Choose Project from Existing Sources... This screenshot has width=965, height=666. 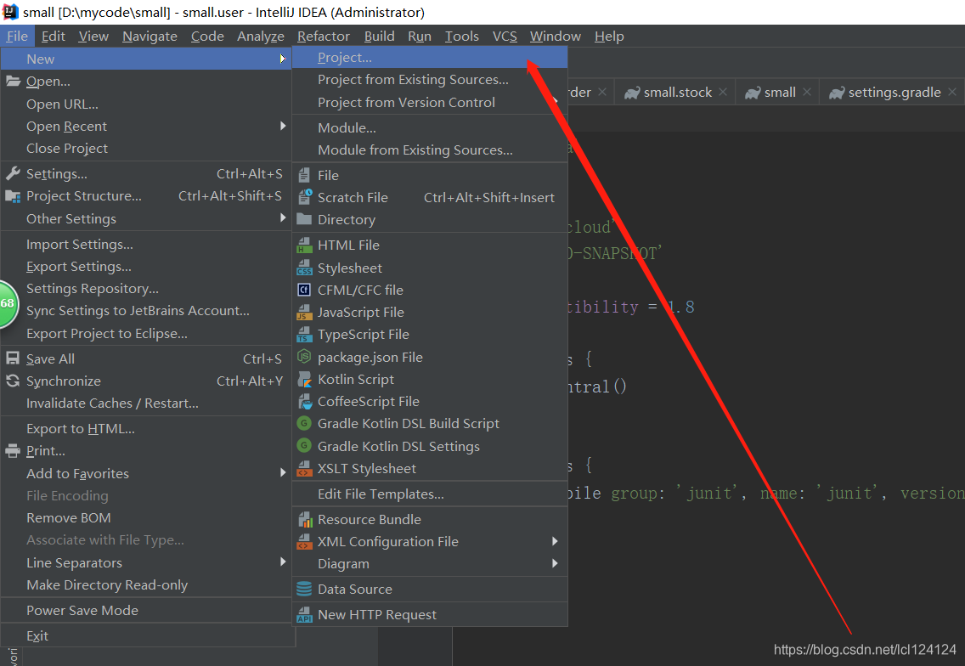coord(430,80)
